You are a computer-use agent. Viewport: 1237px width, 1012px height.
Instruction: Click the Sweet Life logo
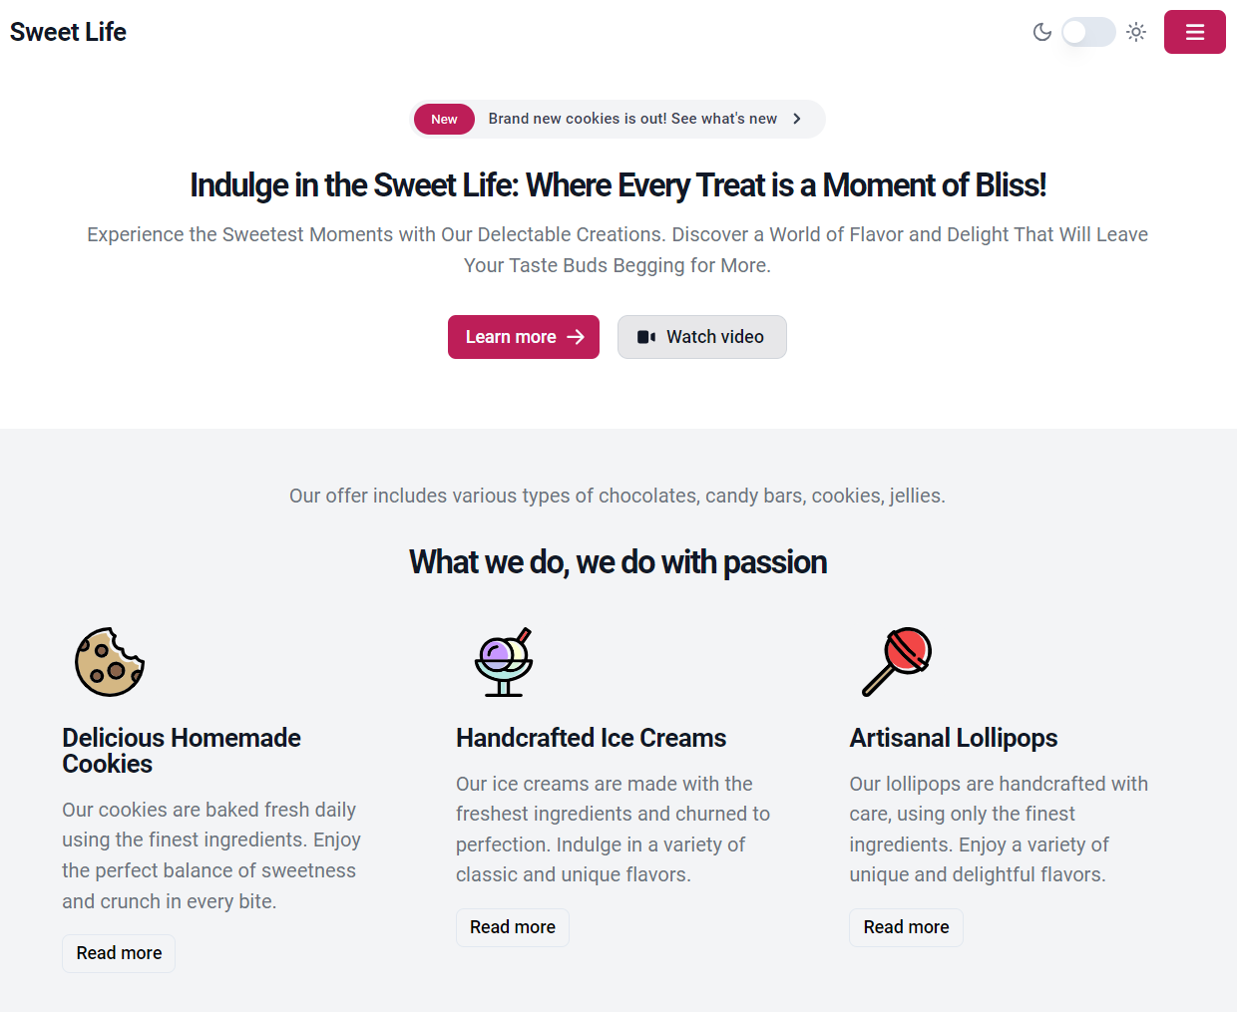click(68, 32)
